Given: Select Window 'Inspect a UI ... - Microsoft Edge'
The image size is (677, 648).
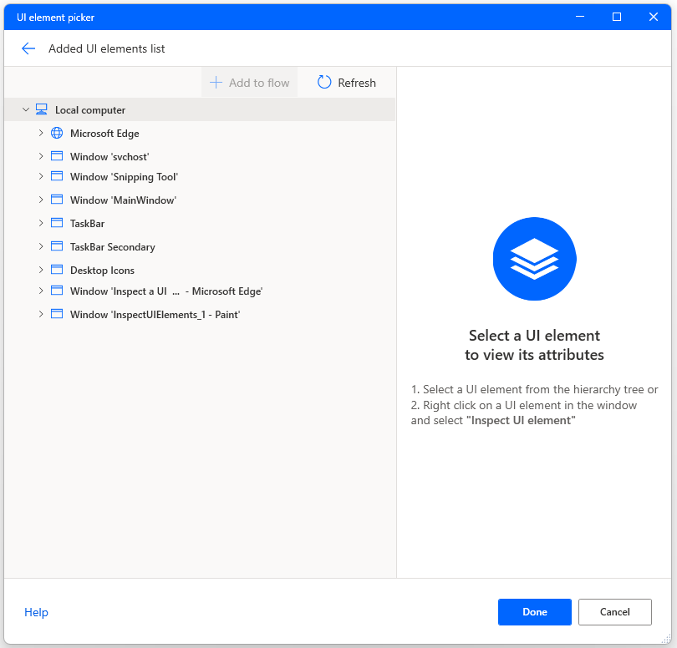Looking at the screenshot, I should (x=166, y=291).
